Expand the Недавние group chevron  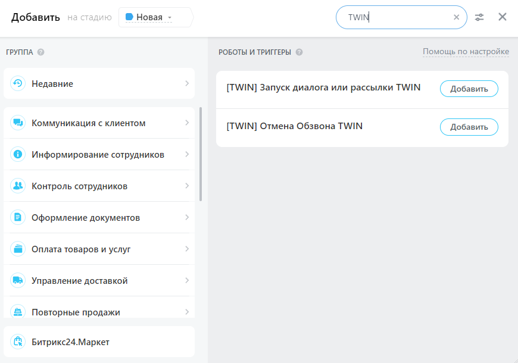(x=187, y=83)
